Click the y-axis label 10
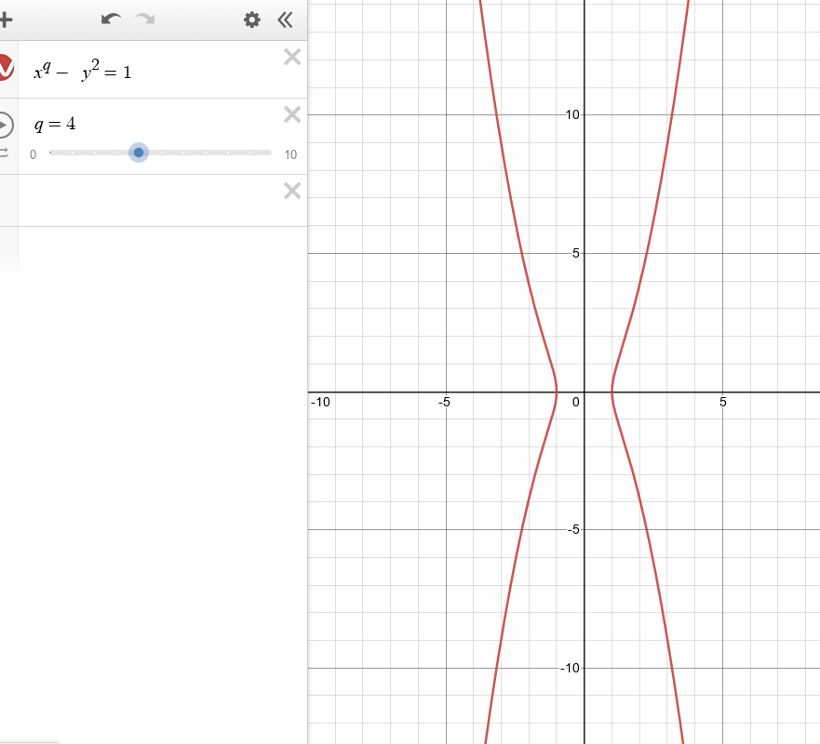 click(572, 115)
